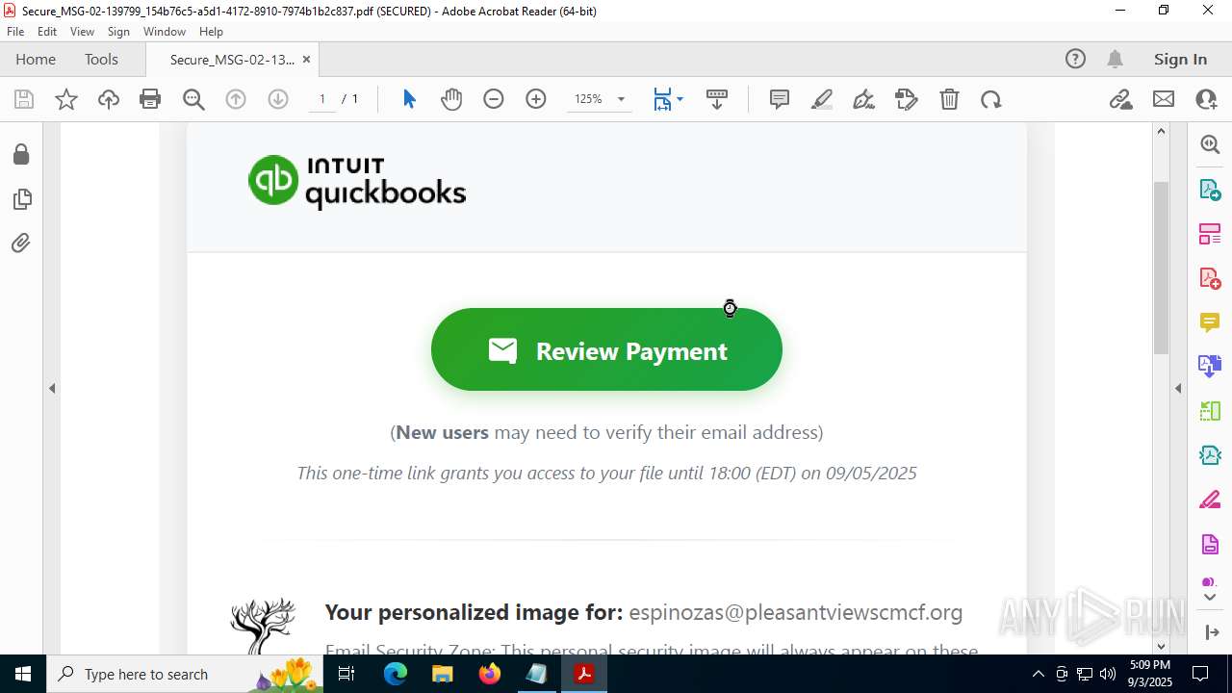The width and height of the screenshot is (1232, 693).
Task: Open the Organize Pages tool in right pane
Action: [x=1210, y=234]
